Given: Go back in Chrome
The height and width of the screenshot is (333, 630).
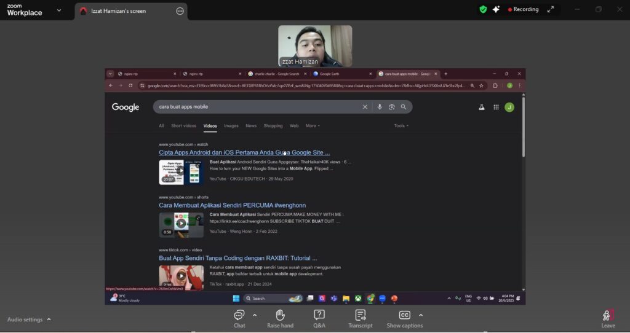Looking at the screenshot, I should click(111, 85).
